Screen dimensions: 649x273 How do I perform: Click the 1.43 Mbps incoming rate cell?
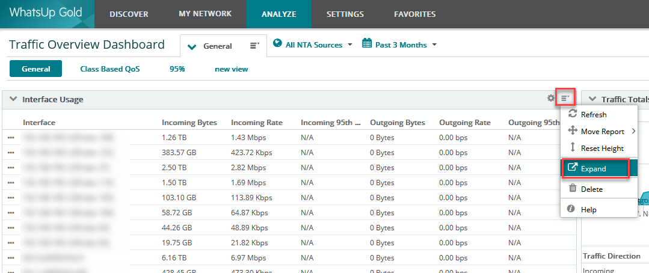coord(248,138)
